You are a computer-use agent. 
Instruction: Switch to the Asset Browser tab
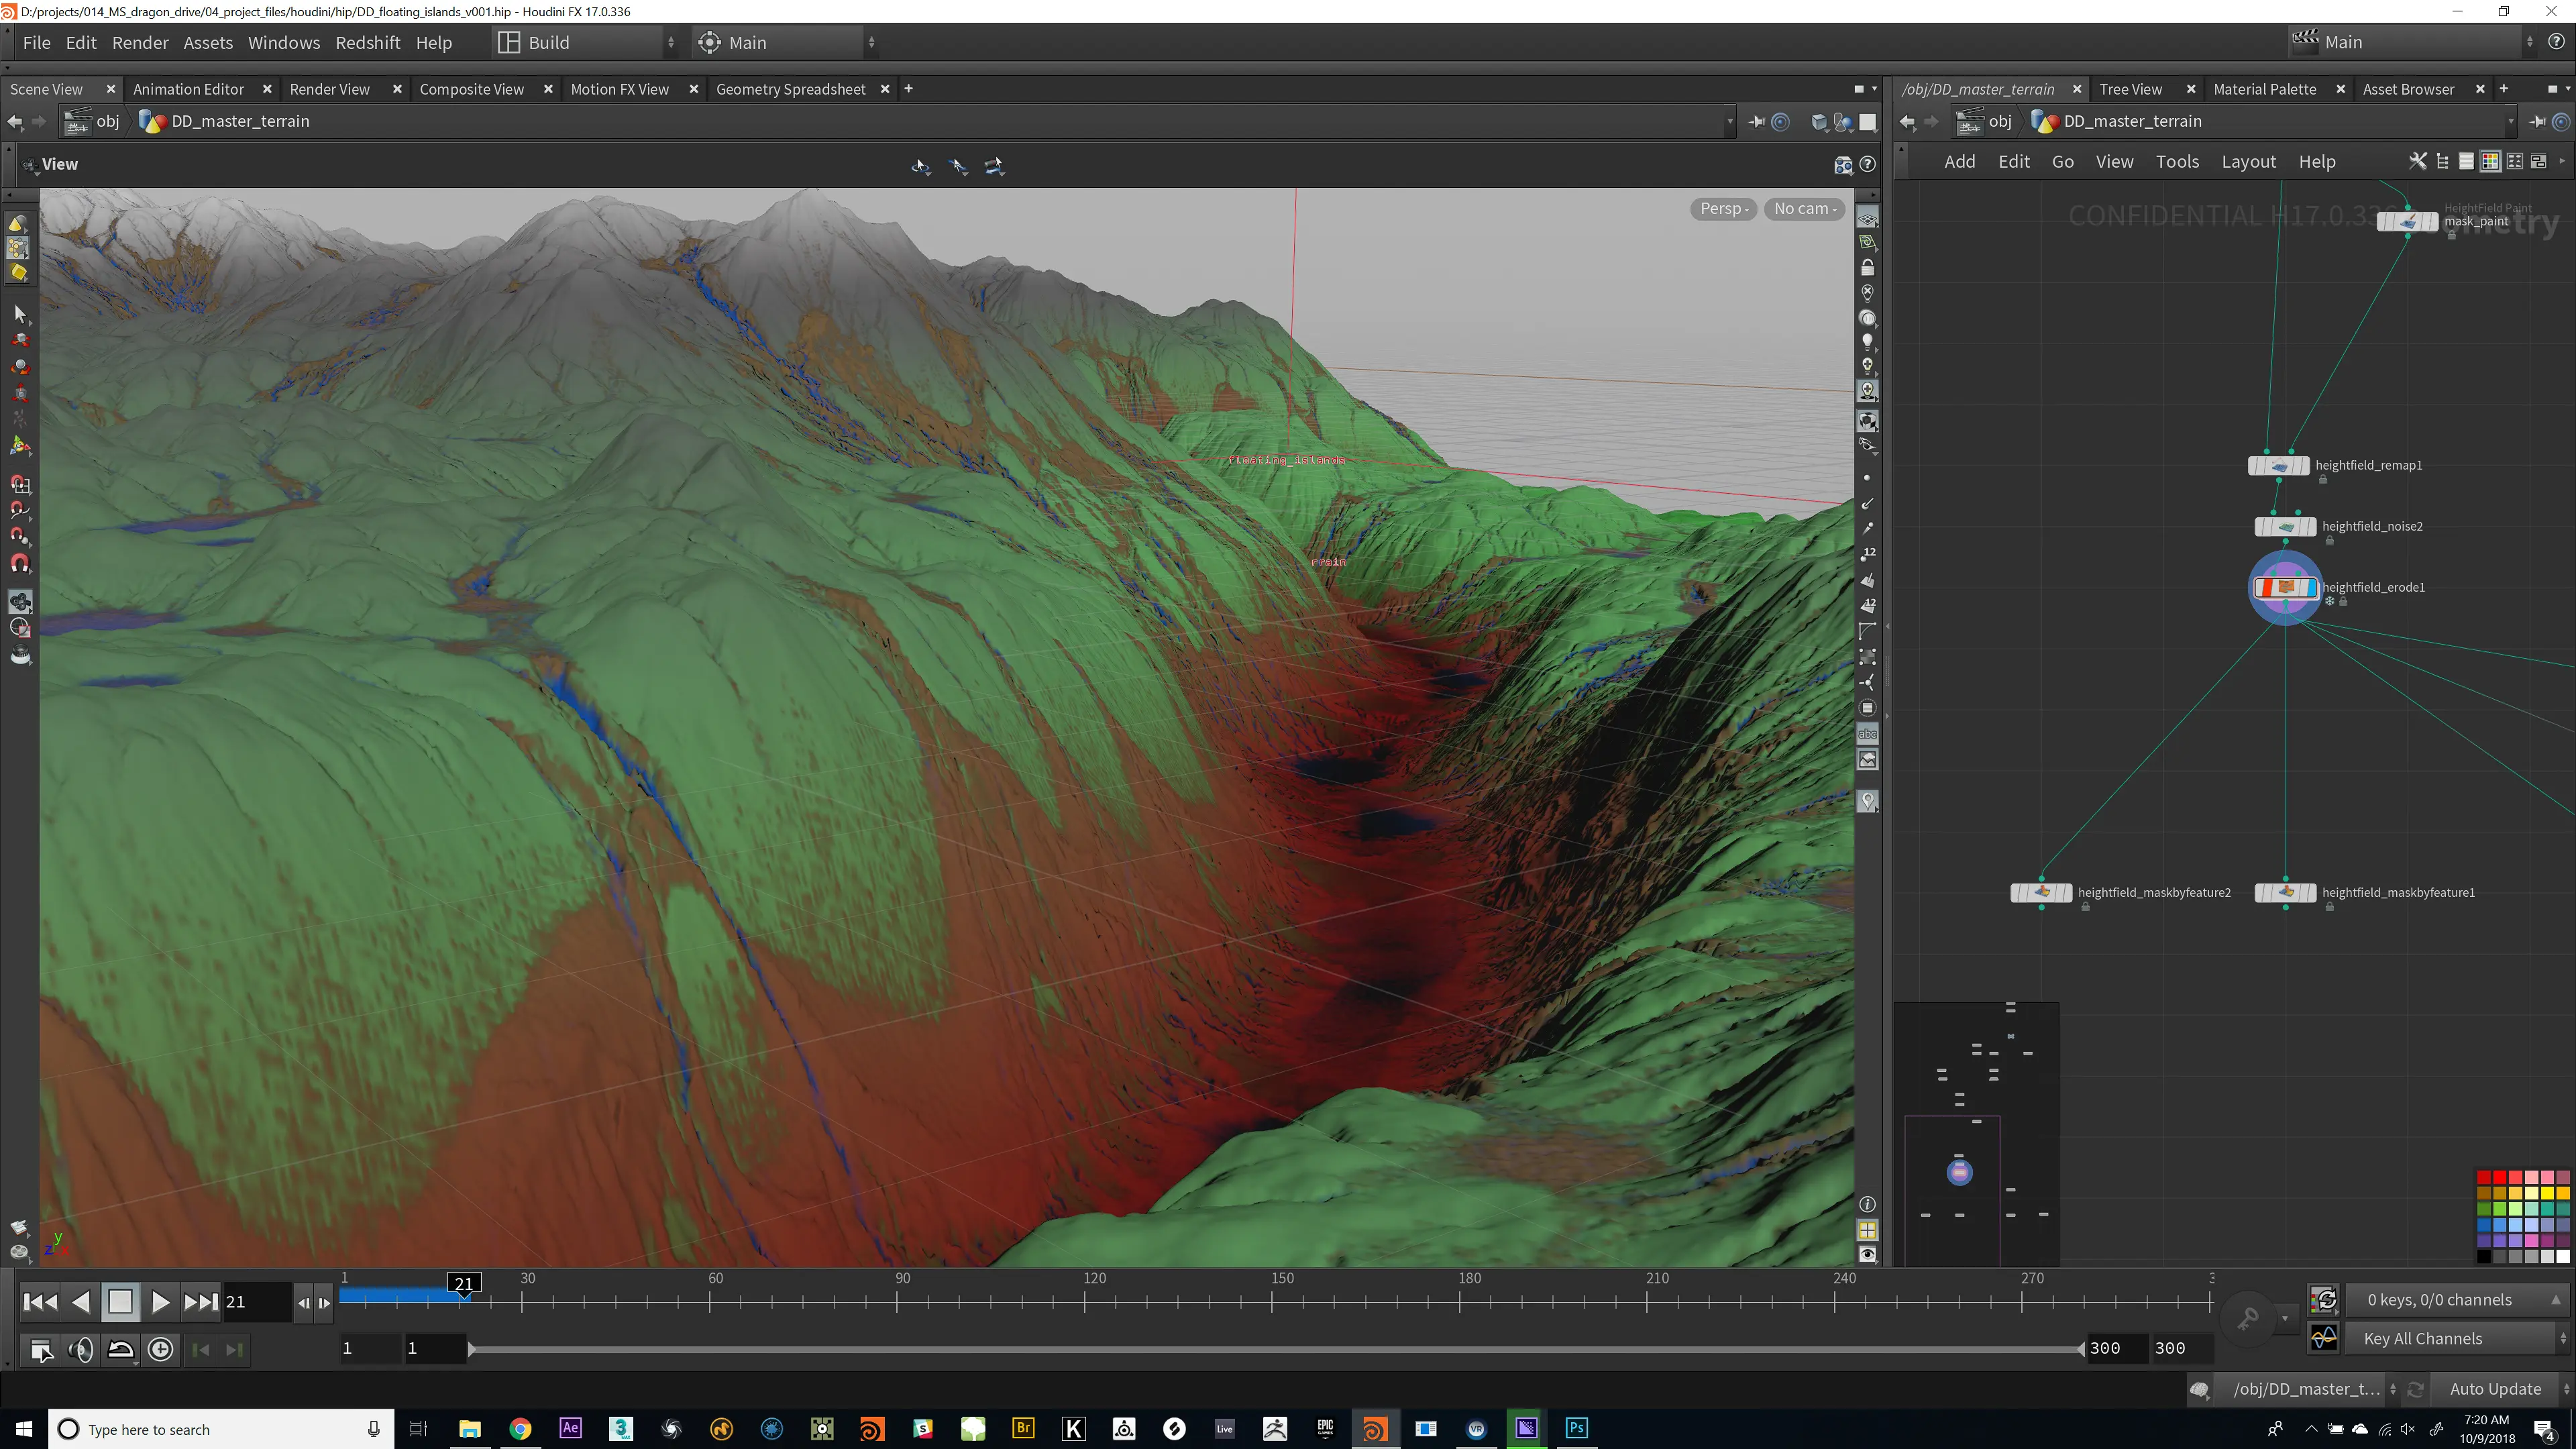click(2408, 89)
